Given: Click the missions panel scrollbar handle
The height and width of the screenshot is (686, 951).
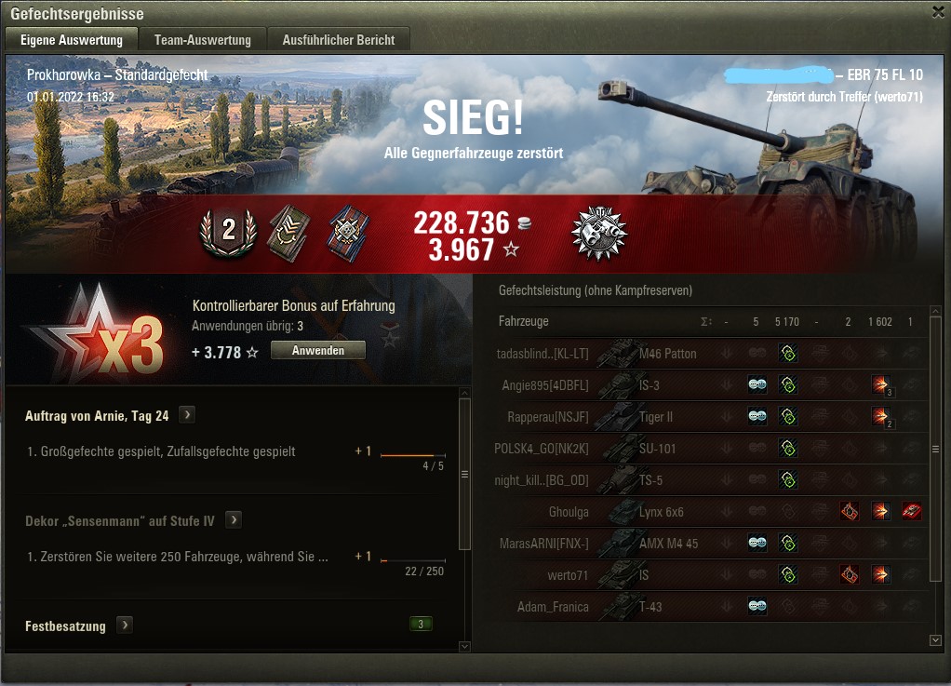Looking at the screenshot, I should coord(464,474).
